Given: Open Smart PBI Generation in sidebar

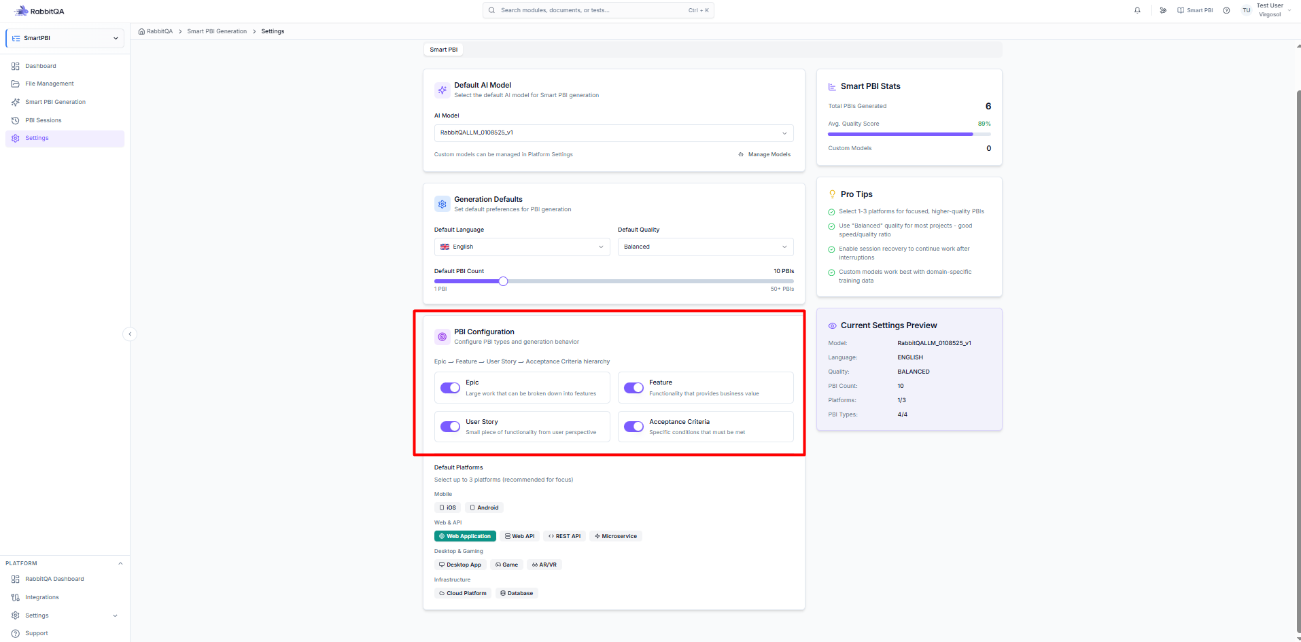Looking at the screenshot, I should (65, 102).
